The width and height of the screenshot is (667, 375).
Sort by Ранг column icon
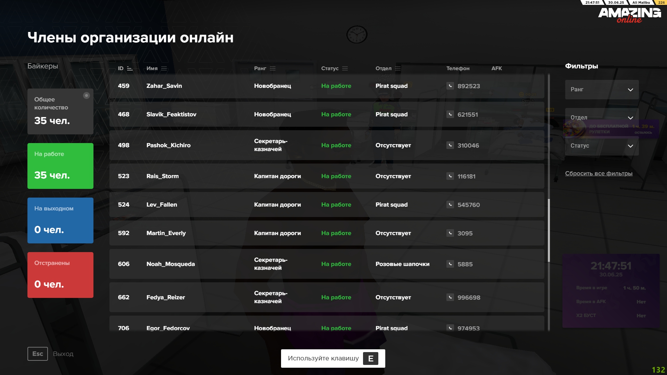coord(273,68)
